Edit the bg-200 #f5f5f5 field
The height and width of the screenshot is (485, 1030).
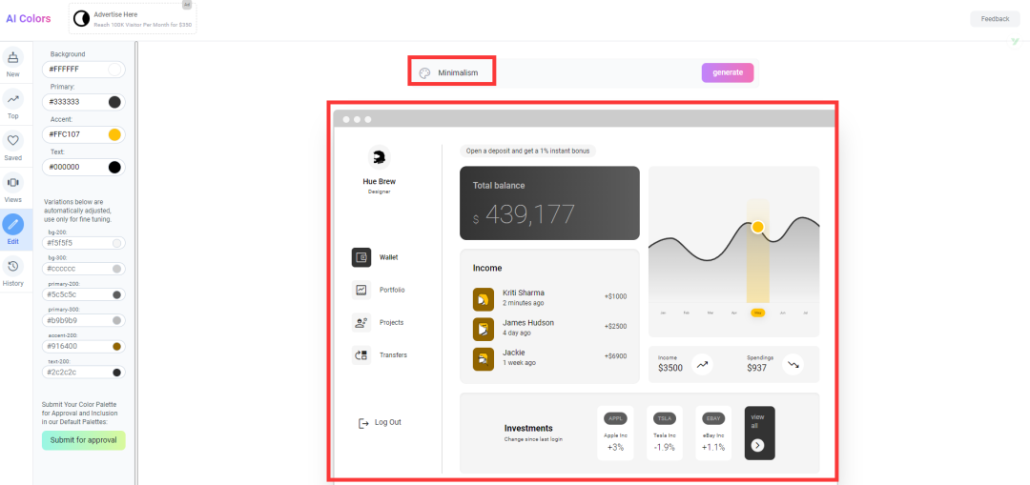point(83,243)
